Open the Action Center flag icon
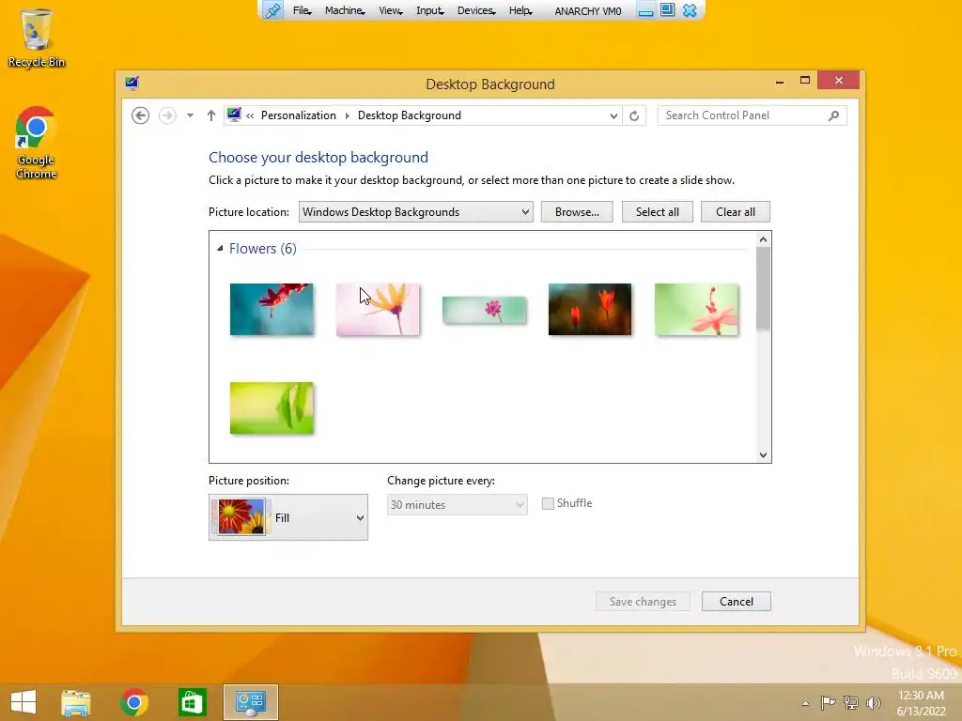Screen dimensions: 962x721 point(828,702)
